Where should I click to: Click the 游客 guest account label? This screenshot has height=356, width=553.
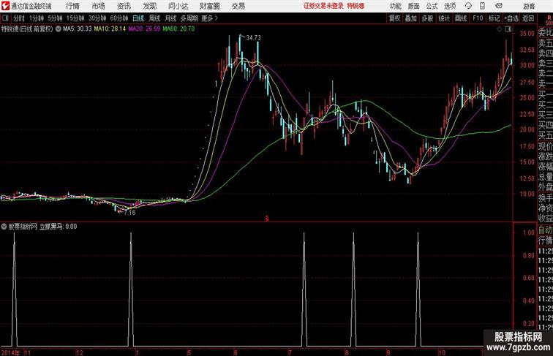point(529,6)
